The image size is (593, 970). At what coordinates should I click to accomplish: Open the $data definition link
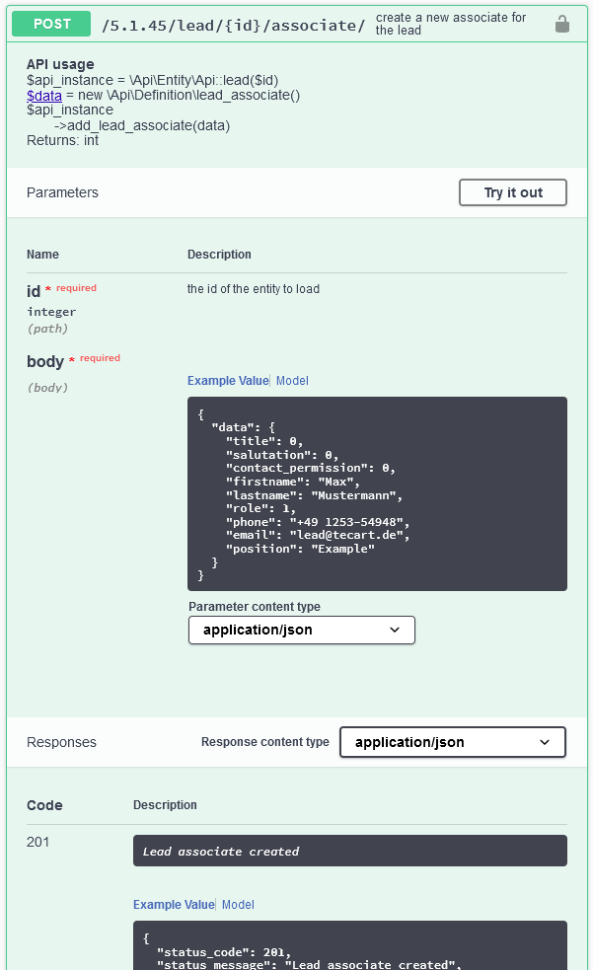click(x=44, y=96)
